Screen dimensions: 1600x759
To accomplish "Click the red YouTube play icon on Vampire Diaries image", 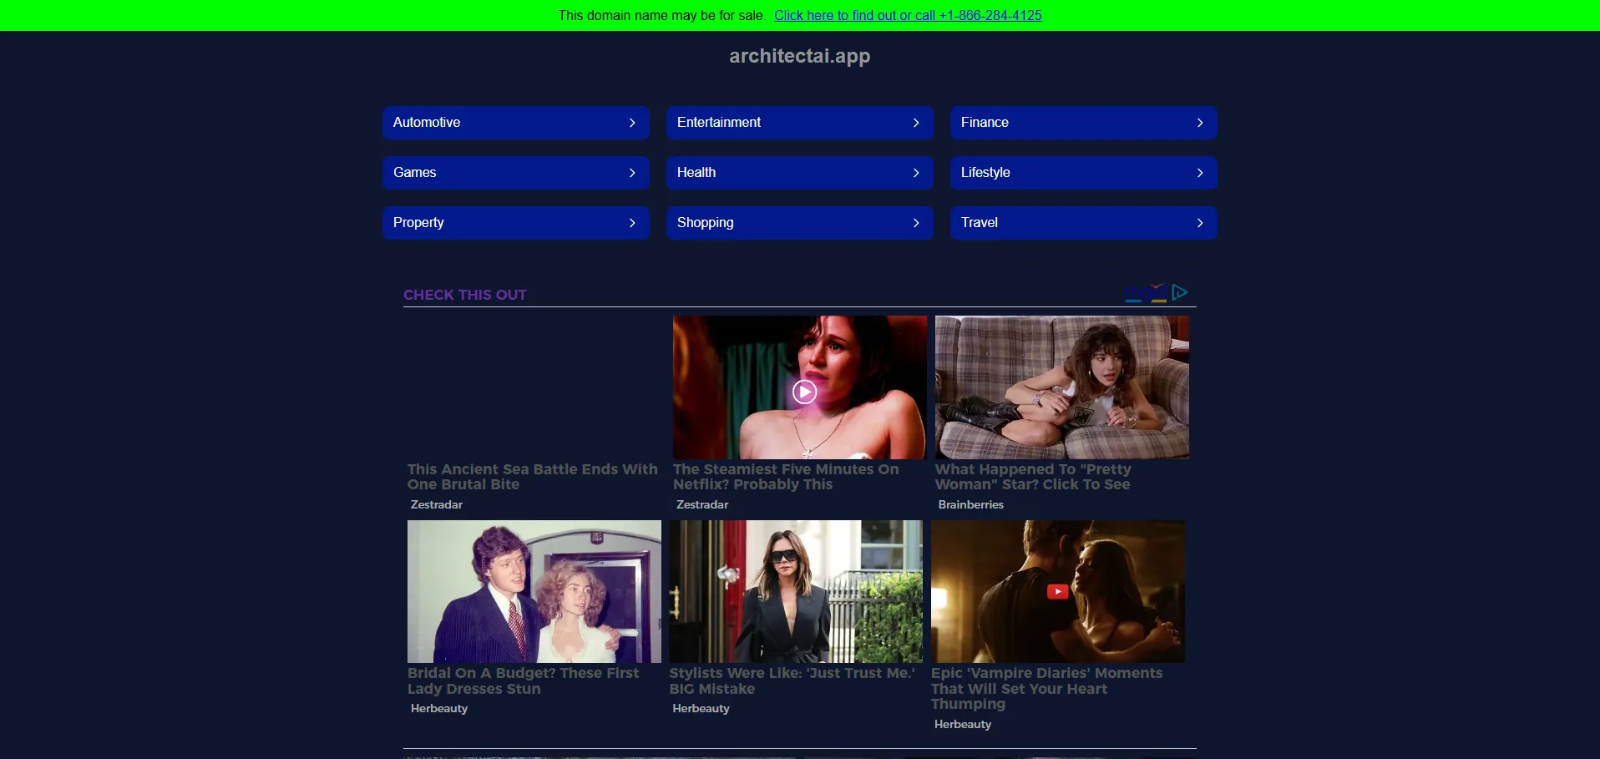I will click(1057, 592).
